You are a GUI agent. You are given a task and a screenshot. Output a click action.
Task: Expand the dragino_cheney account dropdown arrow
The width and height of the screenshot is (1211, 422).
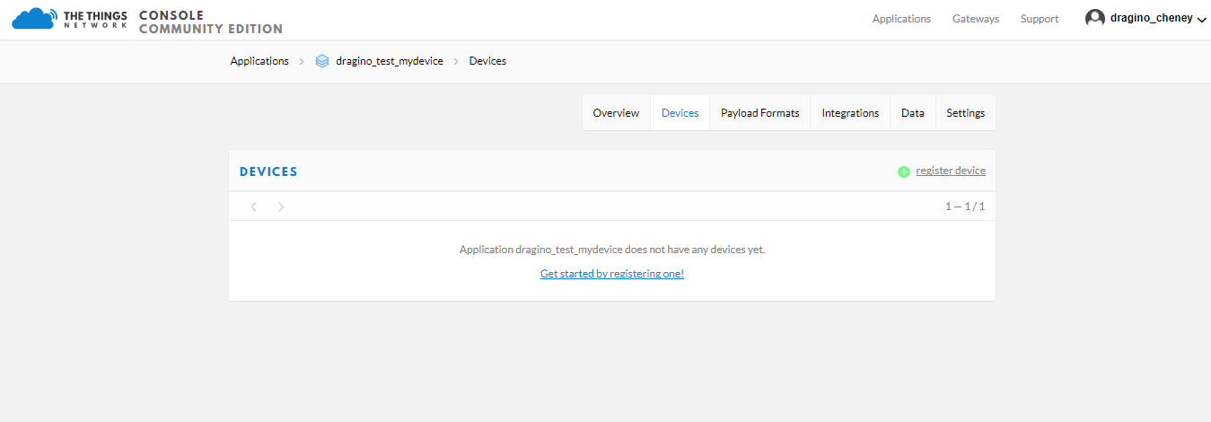coord(1202,20)
